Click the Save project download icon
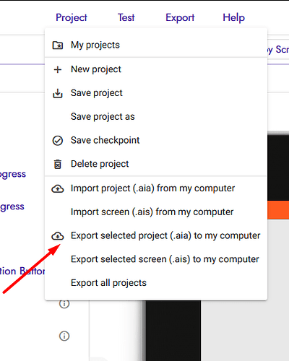The height and width of the screenshot is (361, 289). tap(58, 93)
